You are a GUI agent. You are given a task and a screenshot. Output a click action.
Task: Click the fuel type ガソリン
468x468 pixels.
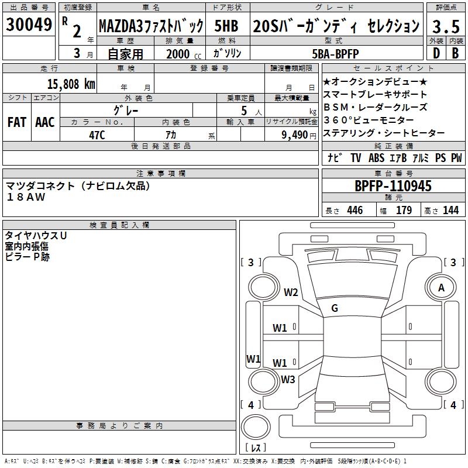click(x=227, y=53)
